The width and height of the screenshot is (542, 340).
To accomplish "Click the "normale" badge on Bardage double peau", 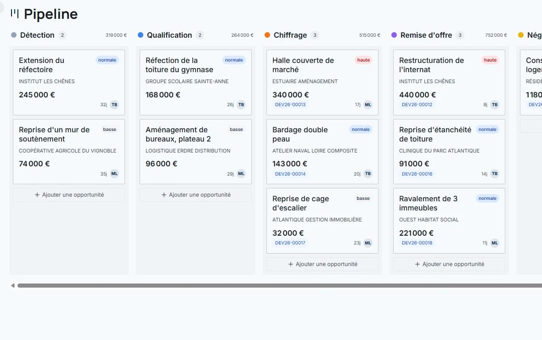I will pyautogui.click(x=361, y=130).
